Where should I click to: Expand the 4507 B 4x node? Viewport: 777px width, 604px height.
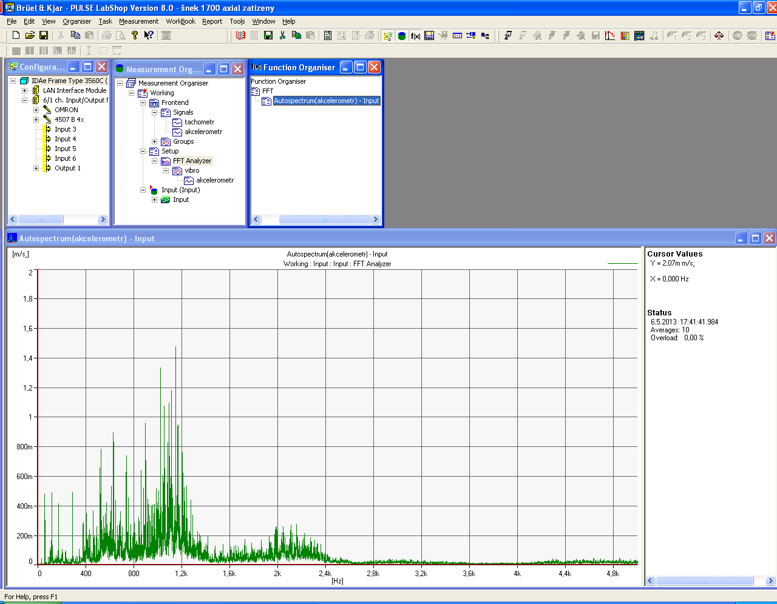click(36, 119)
